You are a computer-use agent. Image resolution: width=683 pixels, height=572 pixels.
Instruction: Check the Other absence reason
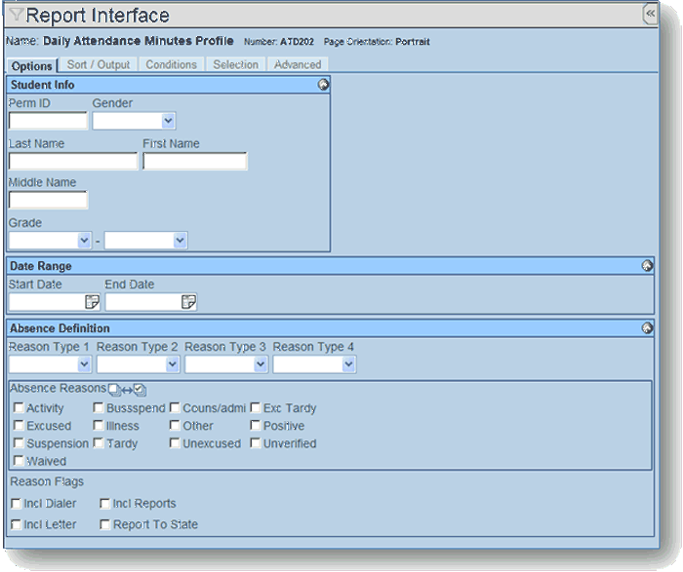175,426
